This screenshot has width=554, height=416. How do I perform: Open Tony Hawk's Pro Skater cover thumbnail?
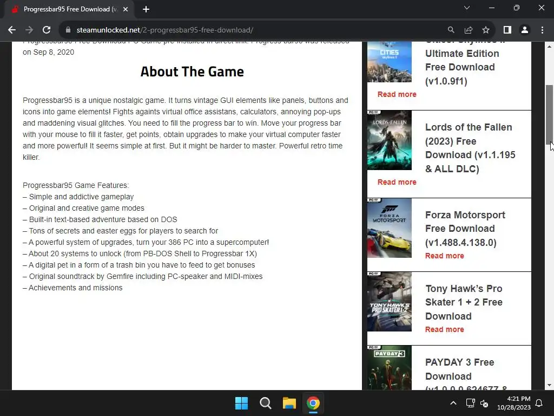point(390,301)
